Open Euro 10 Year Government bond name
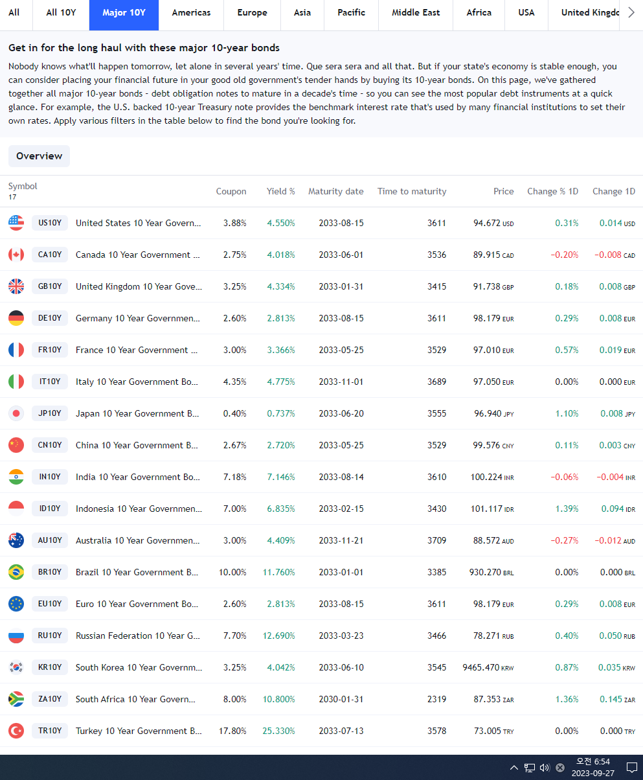 click(x=137, y=604)
